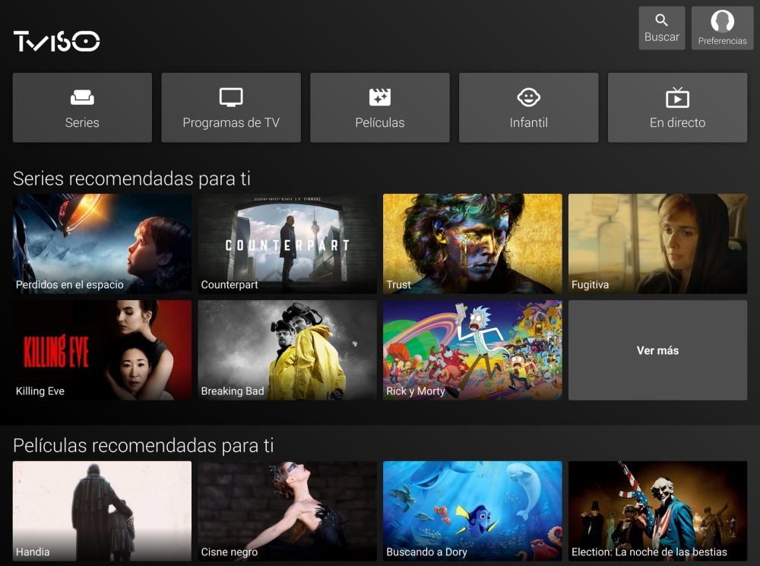Select the En directo play-TV icon
Image resolution: width=760 pixels, height=566 pixels.
(x=677, y=97)
